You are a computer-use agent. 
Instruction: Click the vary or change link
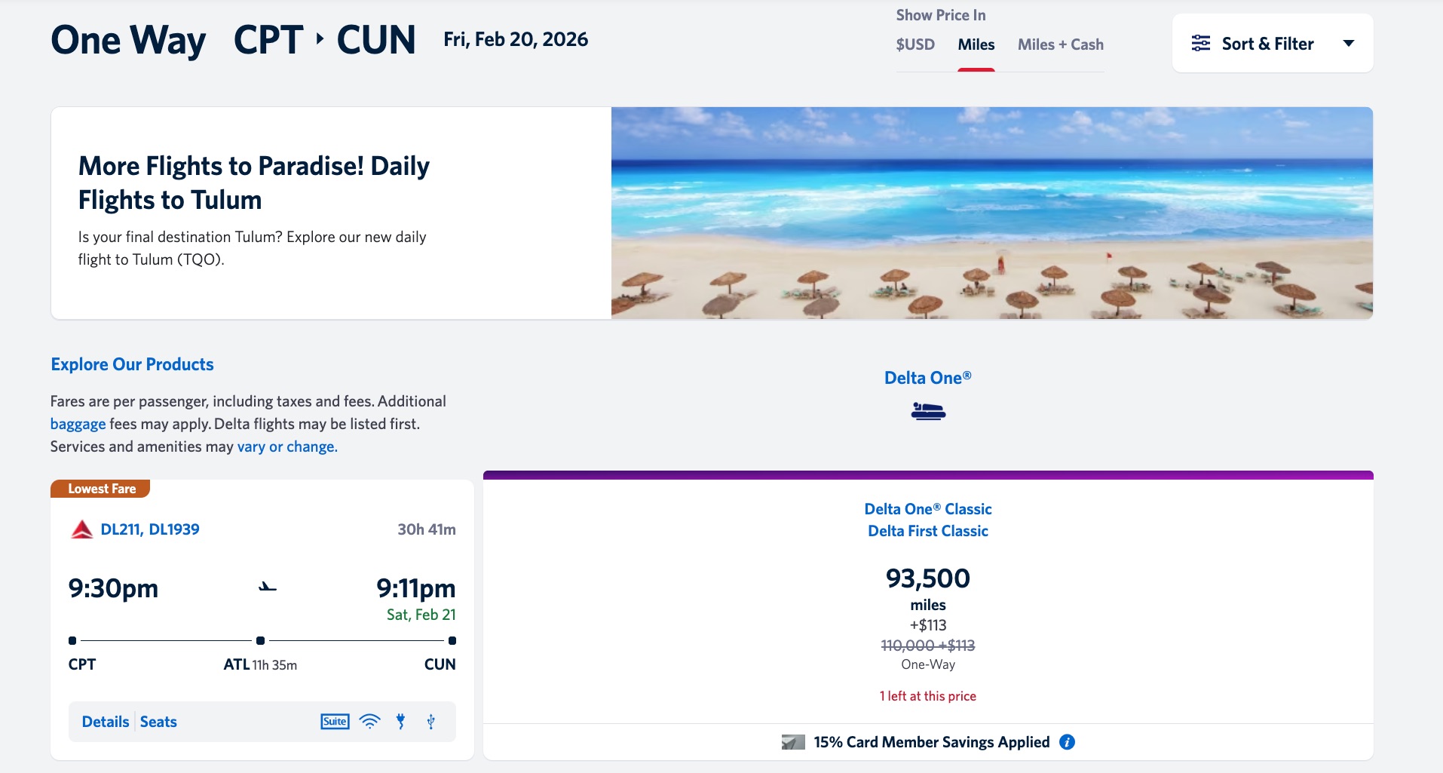coord(286,446)
